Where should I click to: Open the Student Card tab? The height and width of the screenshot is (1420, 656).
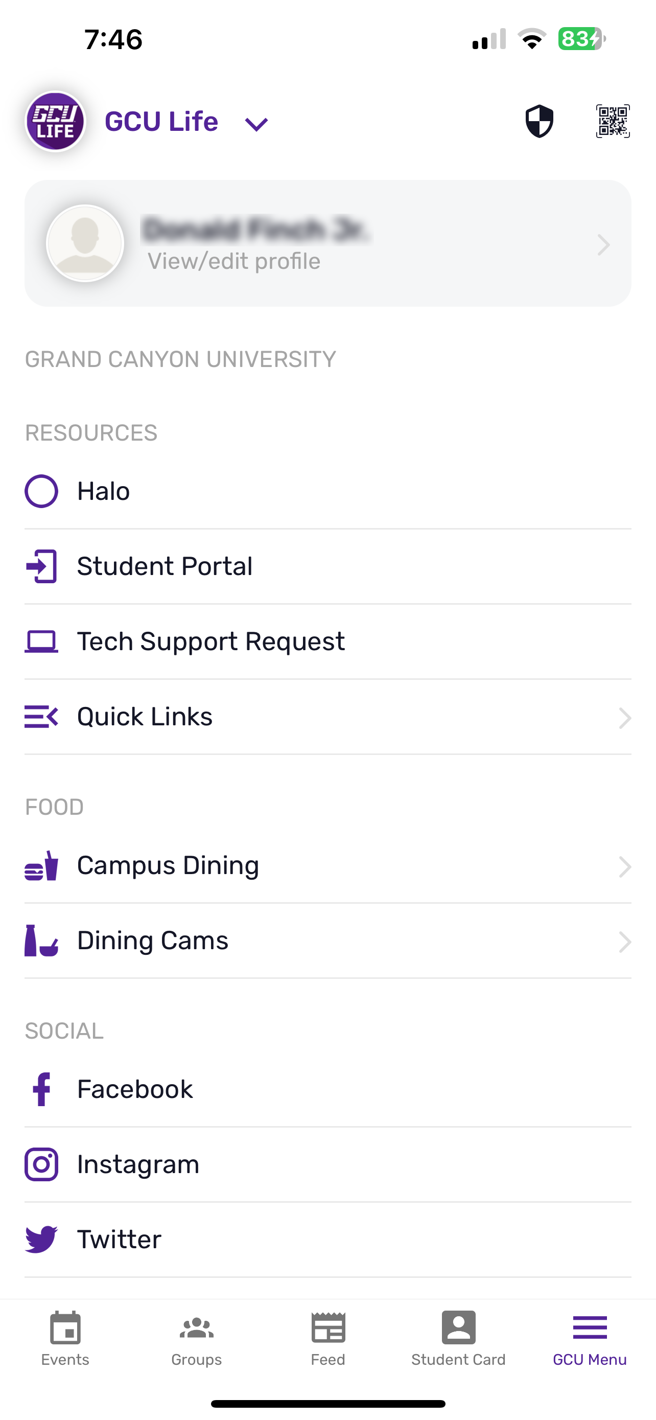458,1338
